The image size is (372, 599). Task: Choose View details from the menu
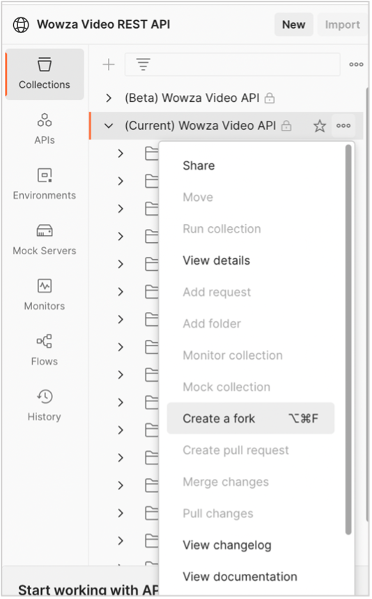(216, 261)
